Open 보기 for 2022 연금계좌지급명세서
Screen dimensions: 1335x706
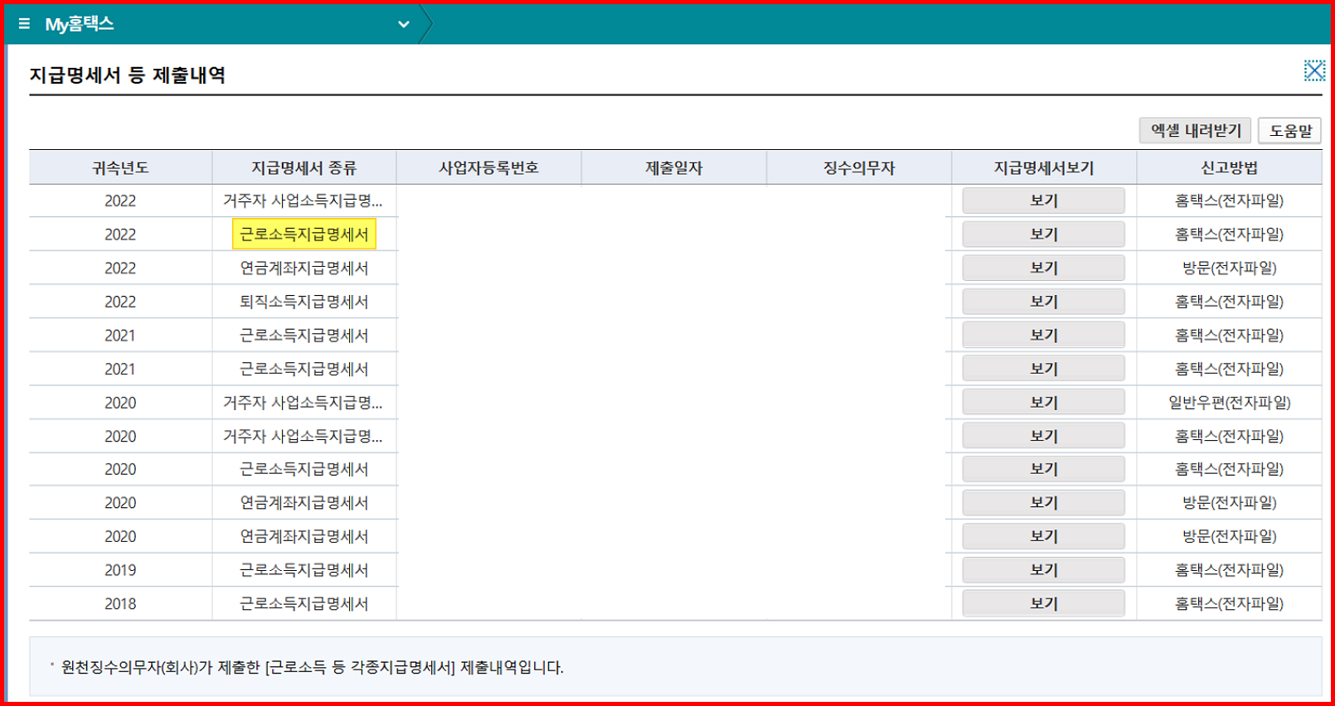click(1044, 268)
